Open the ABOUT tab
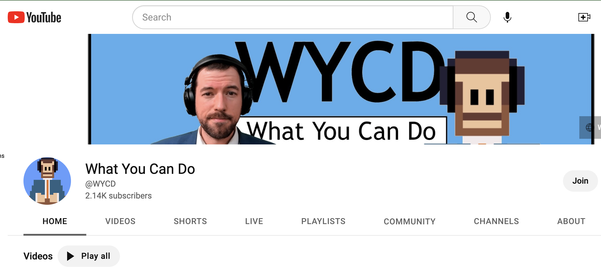 [571, 221]
